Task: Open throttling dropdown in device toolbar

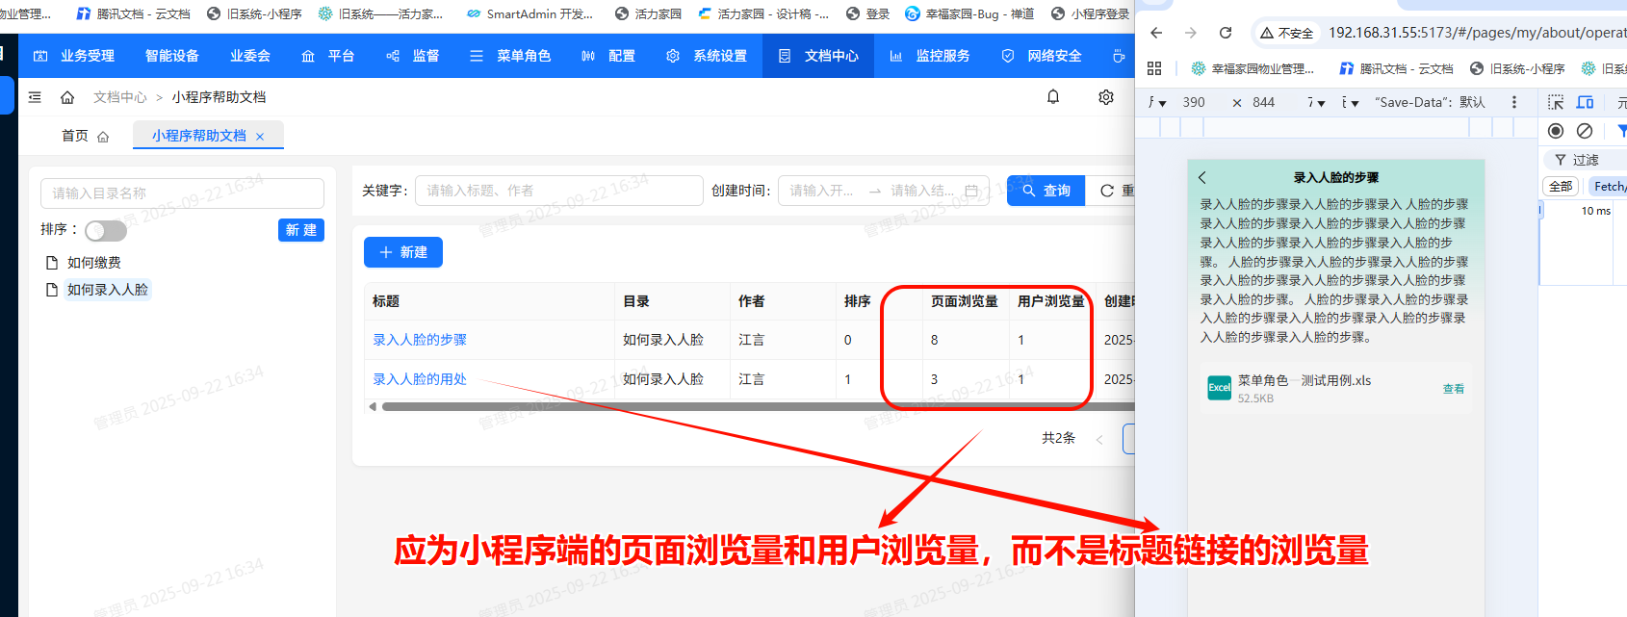Action: click(1351, 102)
